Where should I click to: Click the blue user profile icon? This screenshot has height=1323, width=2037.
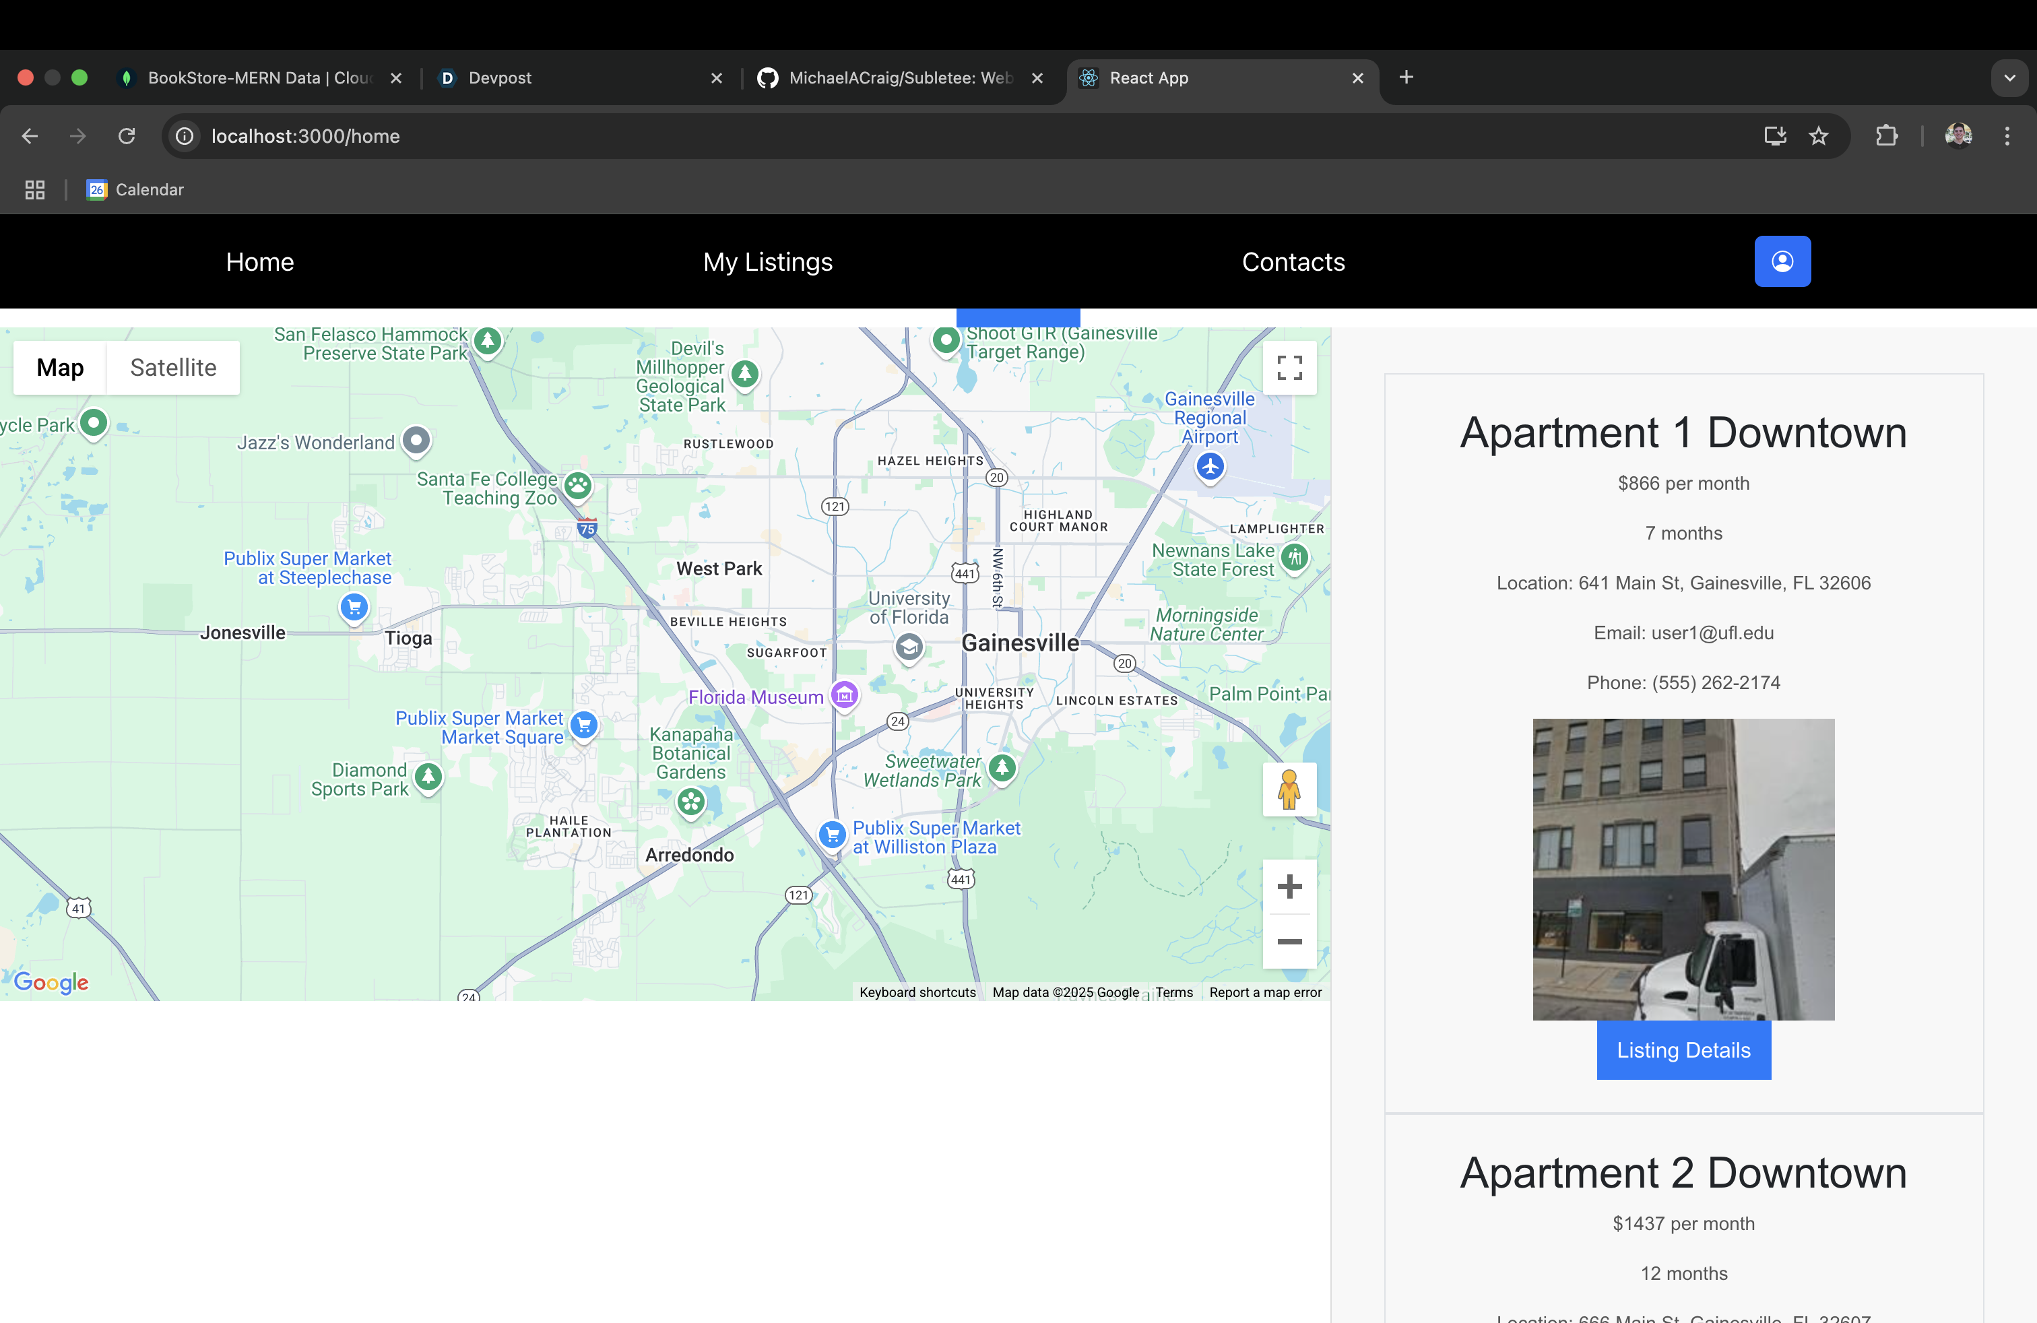click(1782, 261)
